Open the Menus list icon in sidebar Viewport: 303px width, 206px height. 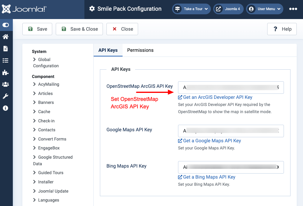click(x=6, y=60)
